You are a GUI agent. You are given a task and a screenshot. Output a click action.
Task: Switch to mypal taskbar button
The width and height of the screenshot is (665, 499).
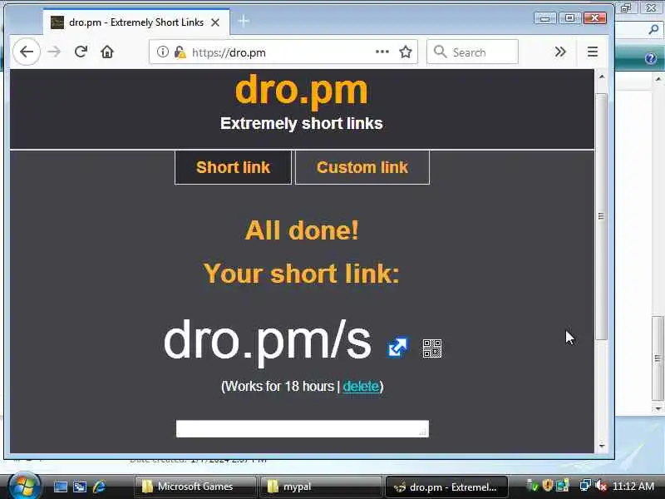322,487
